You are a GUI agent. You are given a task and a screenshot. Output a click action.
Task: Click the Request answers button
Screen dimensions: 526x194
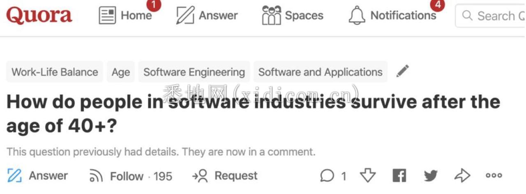225,176
